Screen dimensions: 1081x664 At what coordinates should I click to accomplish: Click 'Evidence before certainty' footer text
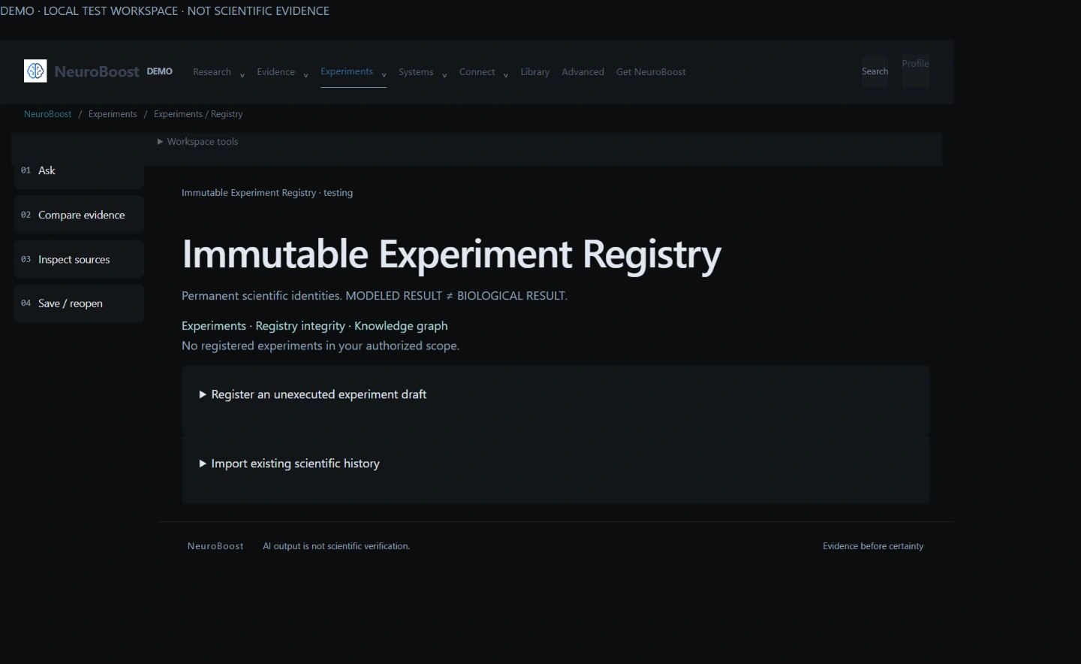(x=873, y=546)
